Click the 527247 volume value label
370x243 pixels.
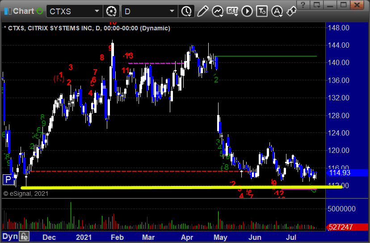348,227
